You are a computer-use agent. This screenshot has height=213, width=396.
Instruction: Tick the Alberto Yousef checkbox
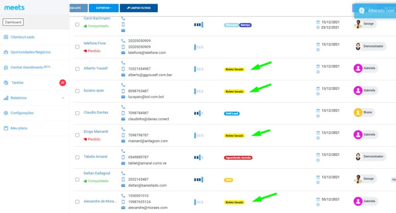(x=77, y=69)
